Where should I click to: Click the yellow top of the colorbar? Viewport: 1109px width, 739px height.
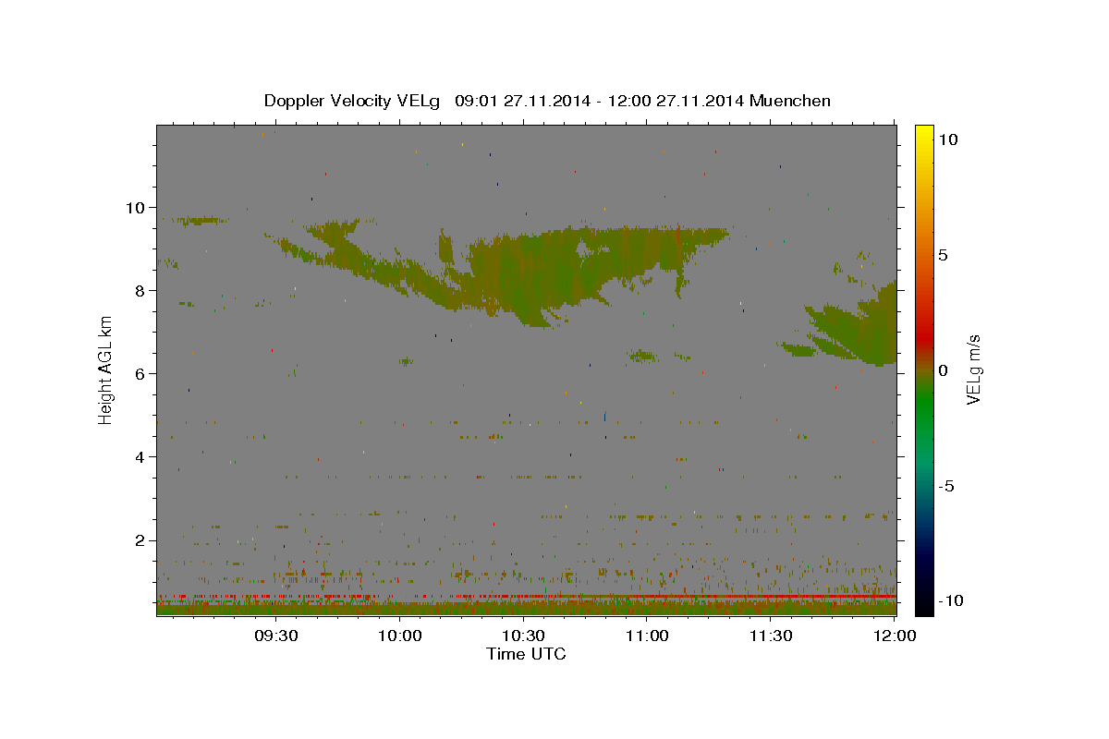coord(923,134)
